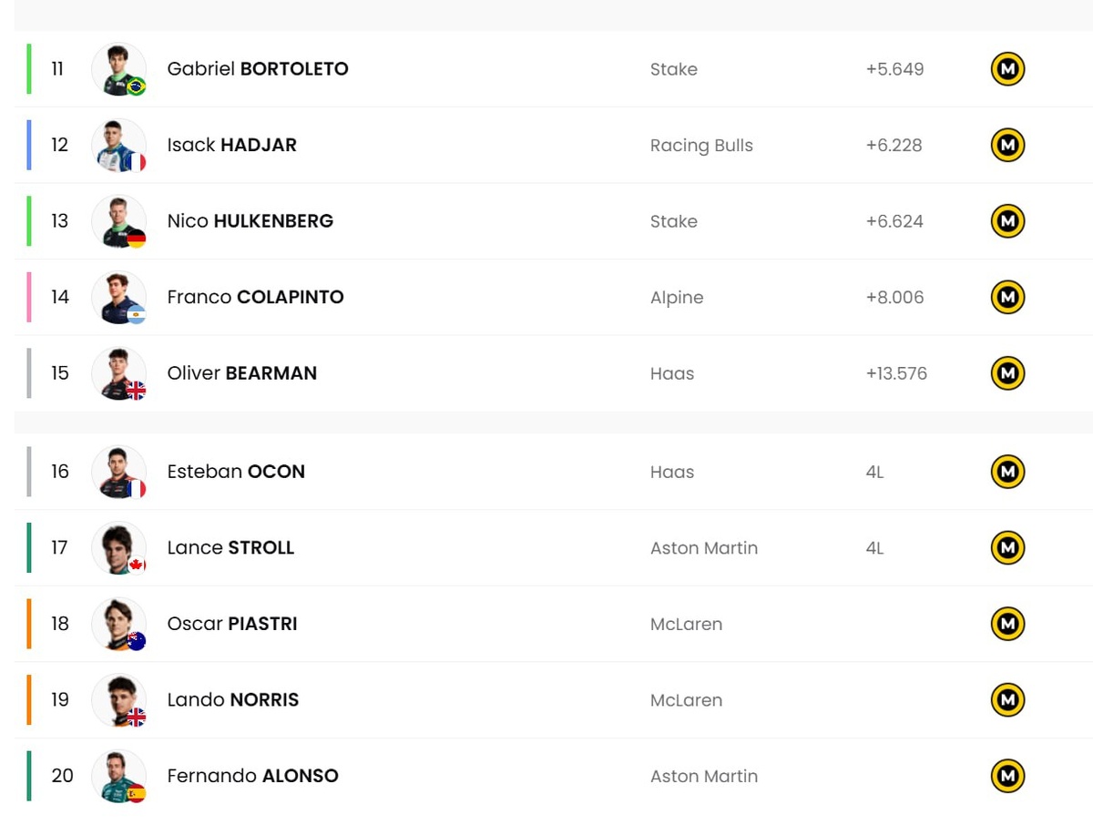This screenshot has width=1093, height=835.
Task: Click the tyre icon in Ocon's row
Action: tap(1007, 472)
